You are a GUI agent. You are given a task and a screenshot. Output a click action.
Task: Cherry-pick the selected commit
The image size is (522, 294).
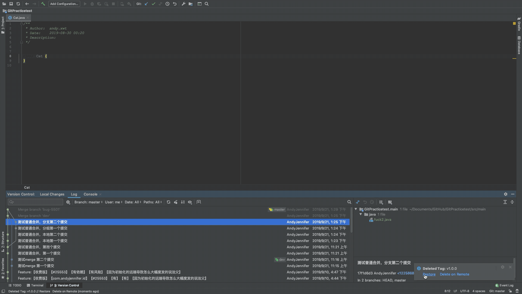(x=176, y=202)
